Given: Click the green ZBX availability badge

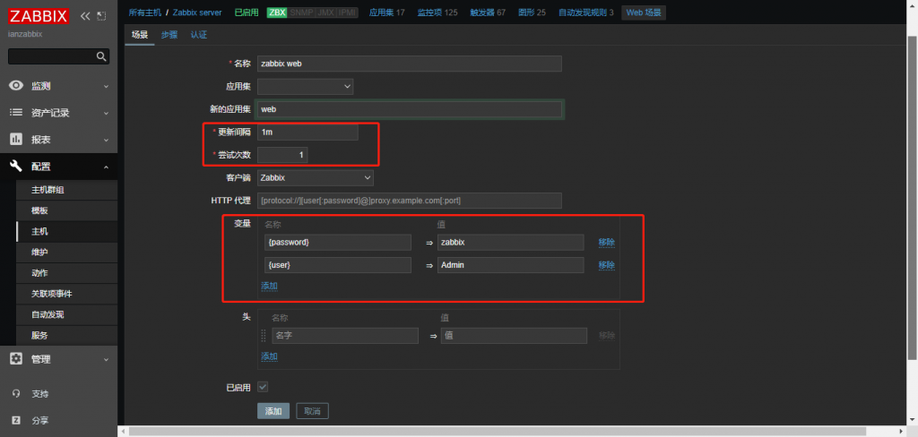Looking at the screenshot, I should click(x=276, y=13).
